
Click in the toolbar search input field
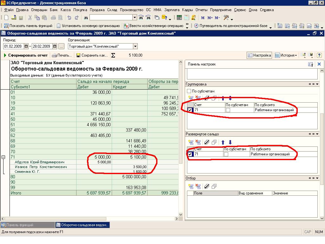(x=111, y=17)
